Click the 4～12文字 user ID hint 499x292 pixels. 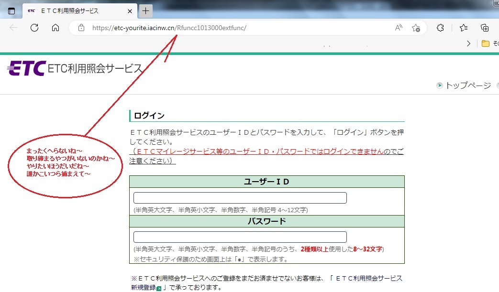coord(221,210)
